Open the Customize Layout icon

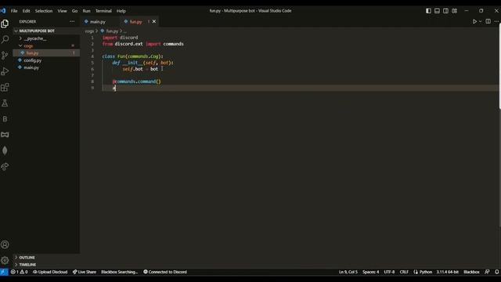click(454, 10)
